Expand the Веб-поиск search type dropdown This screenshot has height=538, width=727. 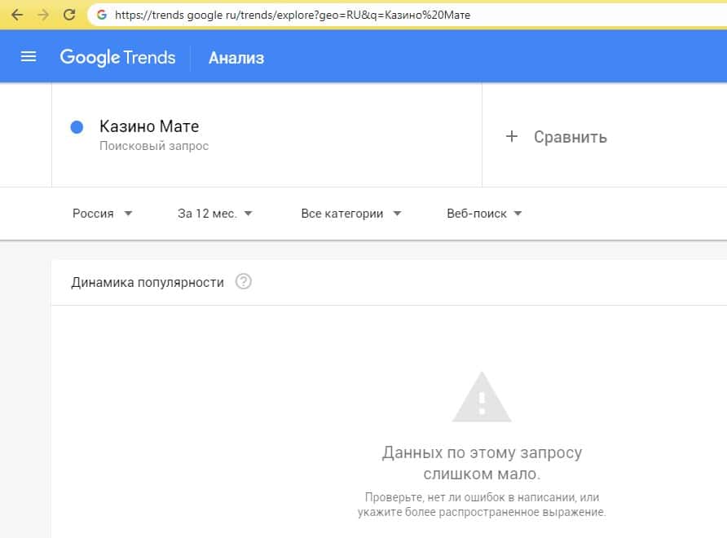484,214
